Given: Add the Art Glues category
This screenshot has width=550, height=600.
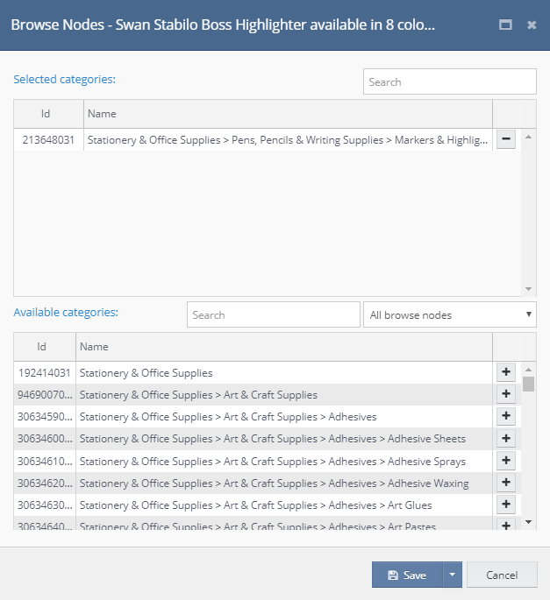Looking at the screenshot, I should tap(505, 505).
